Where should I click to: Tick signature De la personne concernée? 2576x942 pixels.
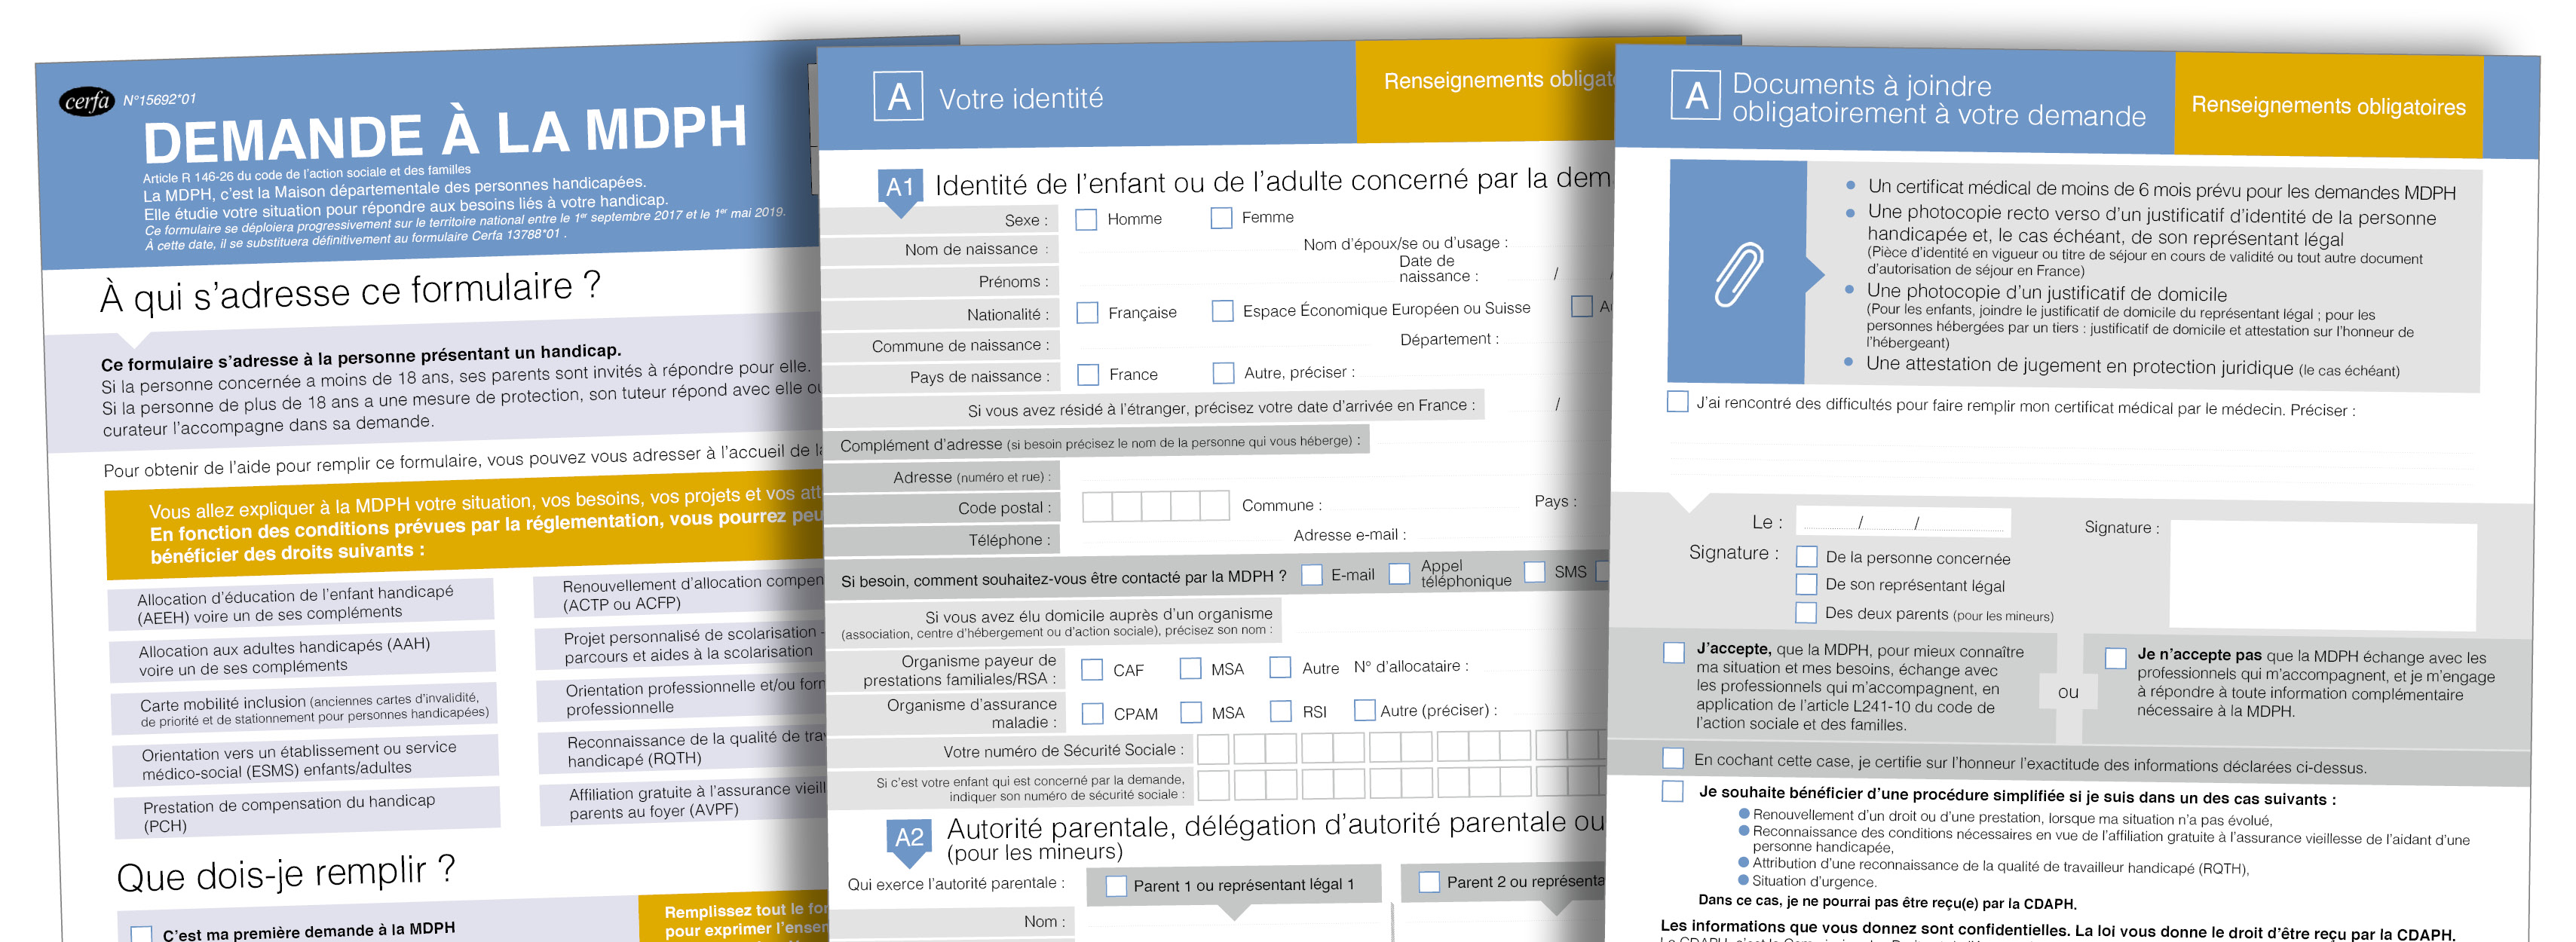[1806, 556]
